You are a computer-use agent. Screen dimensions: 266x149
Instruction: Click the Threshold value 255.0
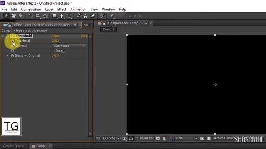pyautogui.click(x=55, y=41)
